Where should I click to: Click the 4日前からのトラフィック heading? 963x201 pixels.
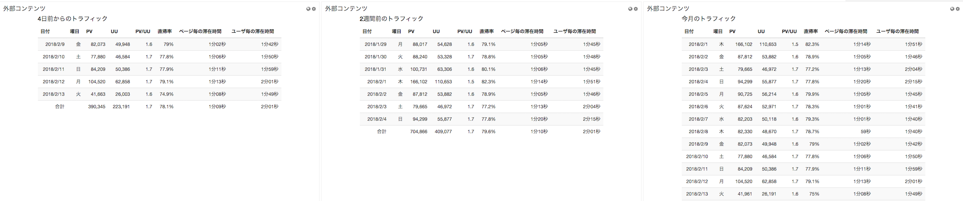pyautogui.click(x=73, y=18)
